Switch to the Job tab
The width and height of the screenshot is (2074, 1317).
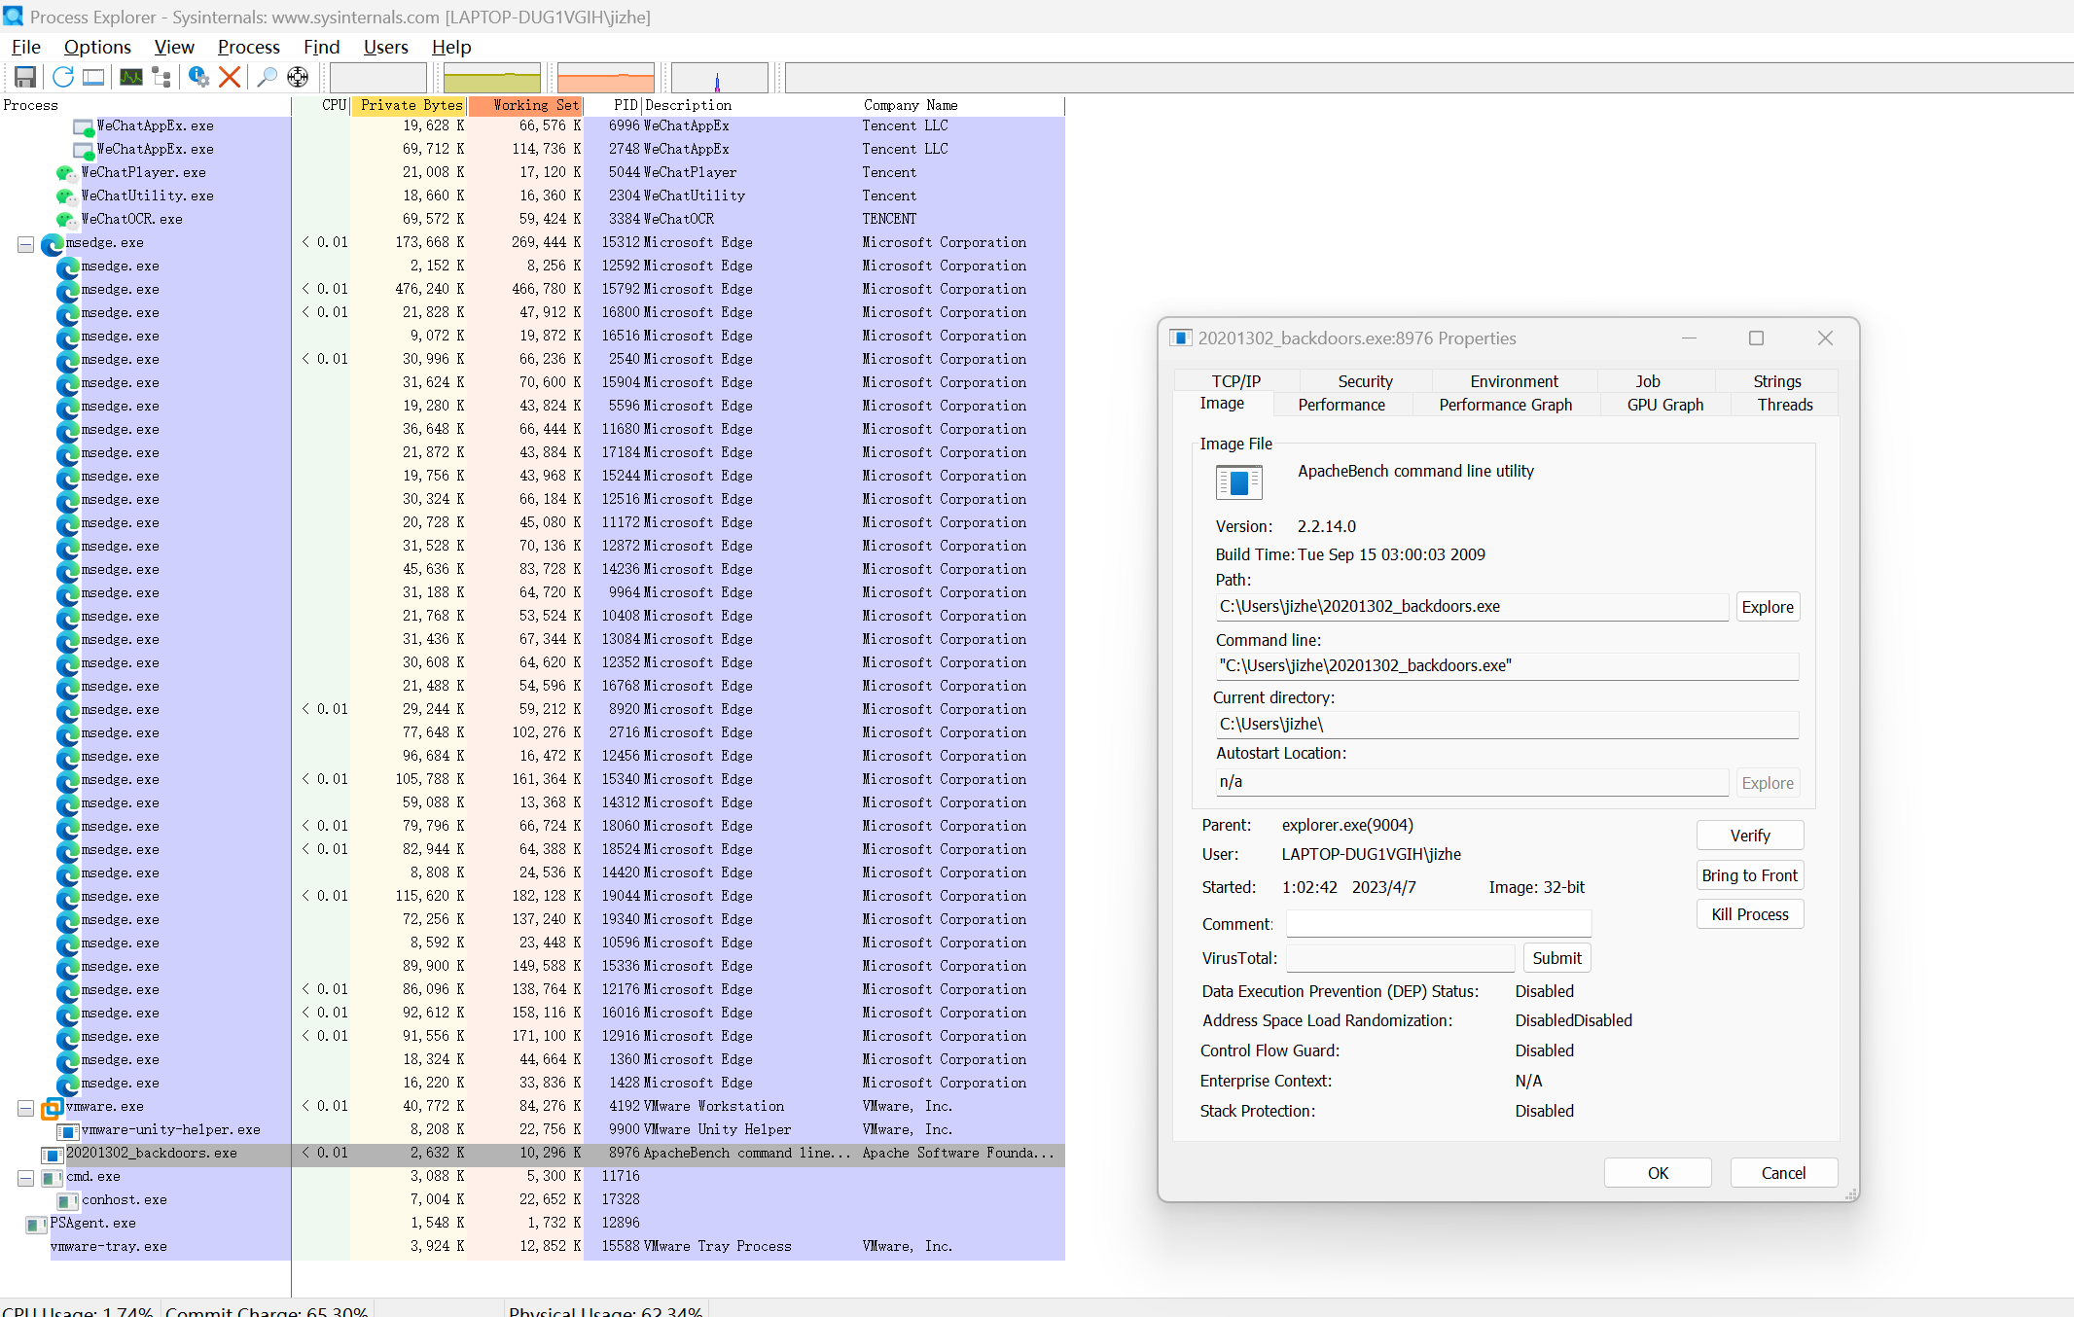1648,381
